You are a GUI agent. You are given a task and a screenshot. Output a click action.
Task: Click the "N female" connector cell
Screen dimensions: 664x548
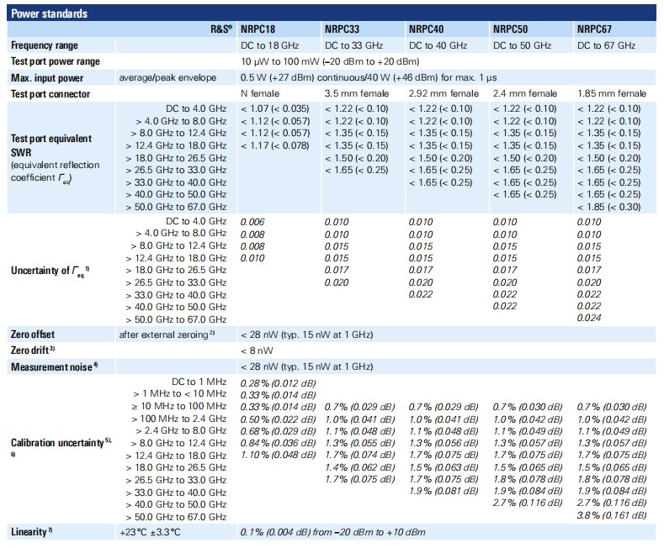(260, 93)
